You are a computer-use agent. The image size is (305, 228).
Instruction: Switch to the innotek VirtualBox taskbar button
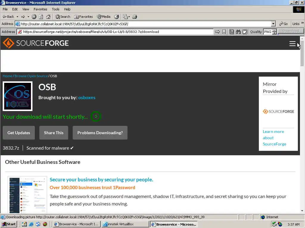125,224
